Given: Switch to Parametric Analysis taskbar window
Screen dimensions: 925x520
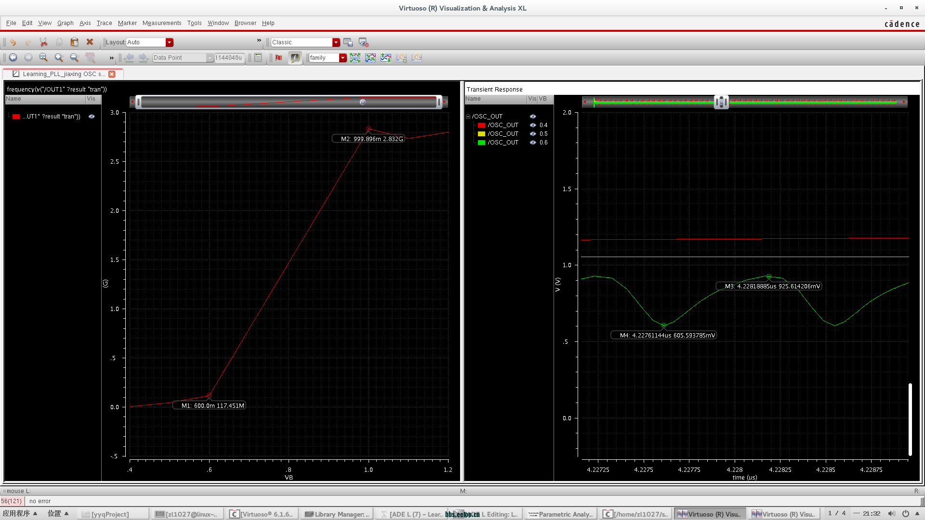Looking at the screenshot, I should pos(561,514).
